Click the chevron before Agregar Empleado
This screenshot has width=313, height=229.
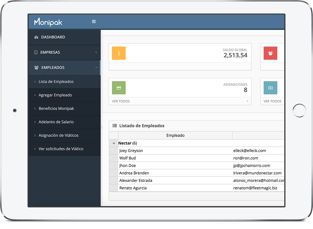35,95
